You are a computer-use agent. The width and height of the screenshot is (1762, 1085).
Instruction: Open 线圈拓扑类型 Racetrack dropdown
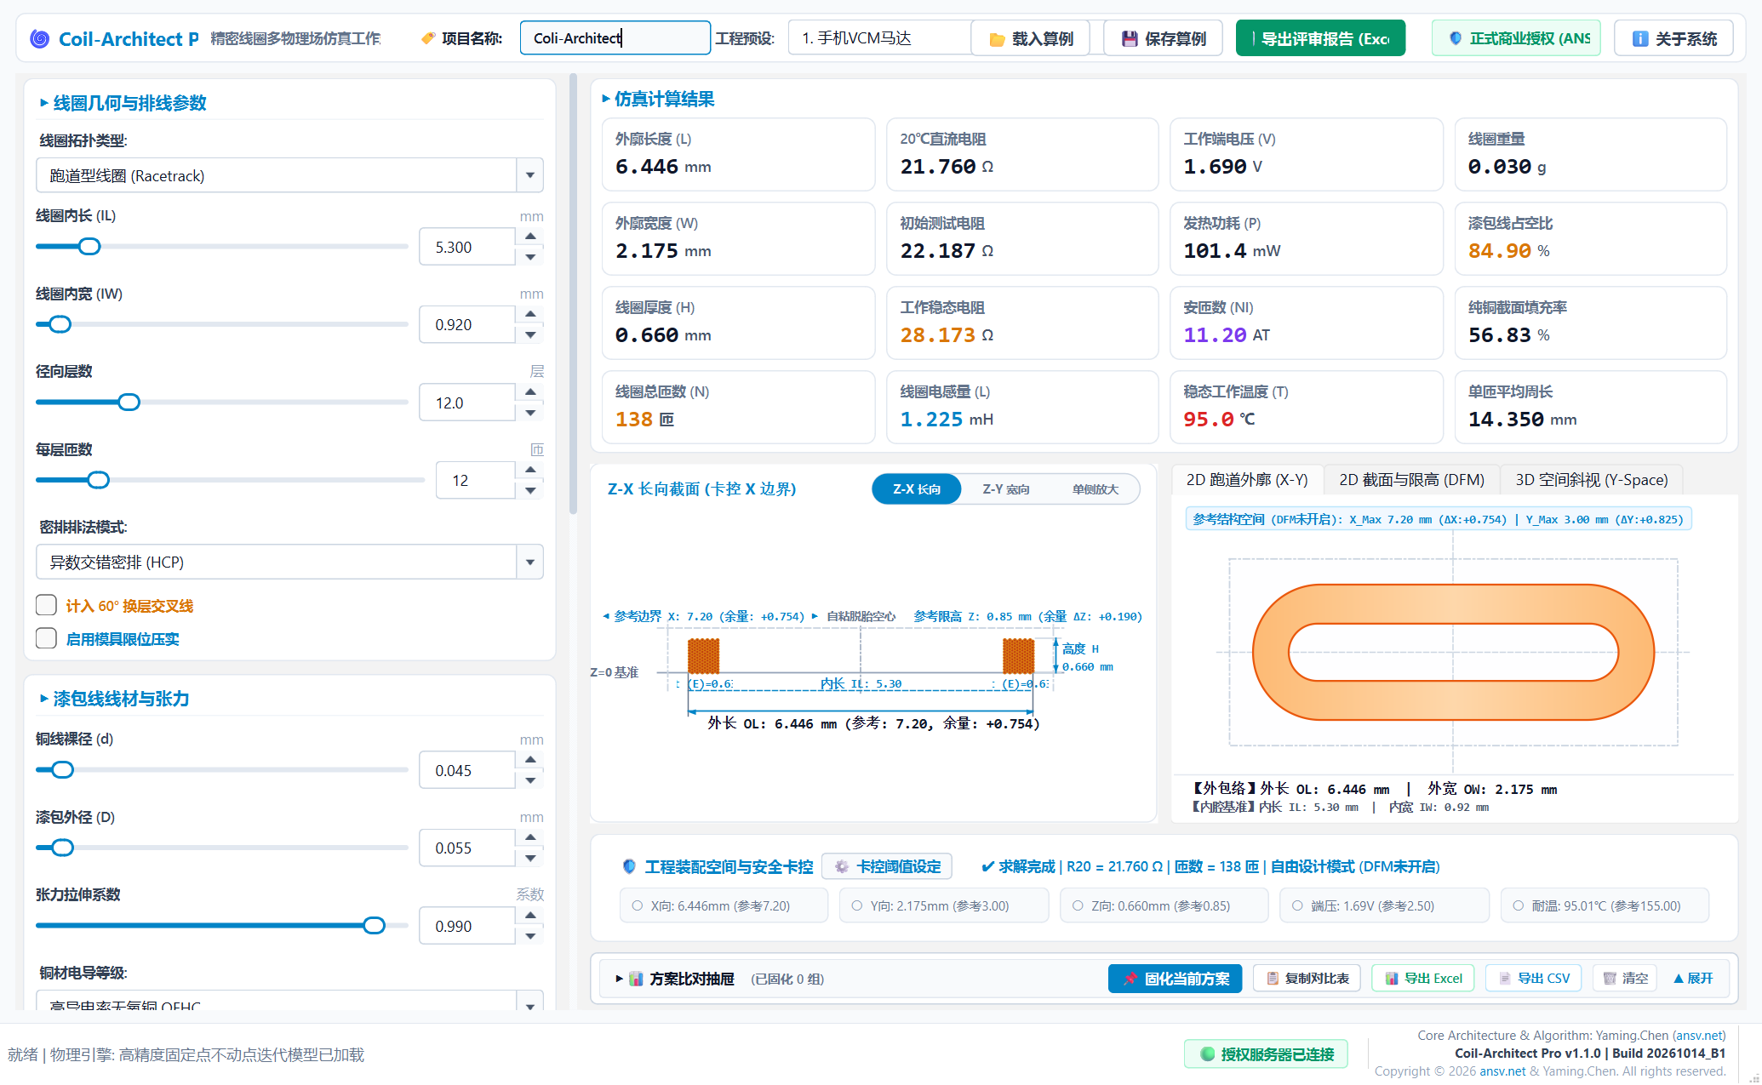(x=289, y=175)
